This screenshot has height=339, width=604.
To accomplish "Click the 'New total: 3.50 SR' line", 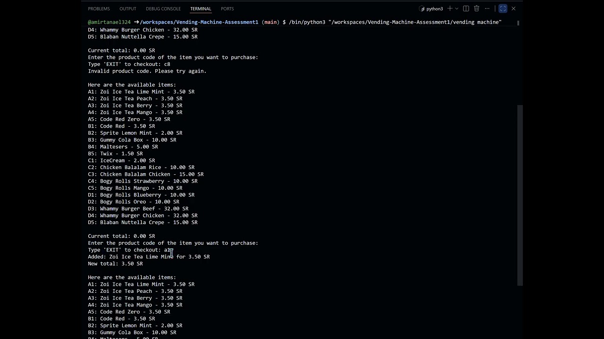I will click(x=115, y=264).
